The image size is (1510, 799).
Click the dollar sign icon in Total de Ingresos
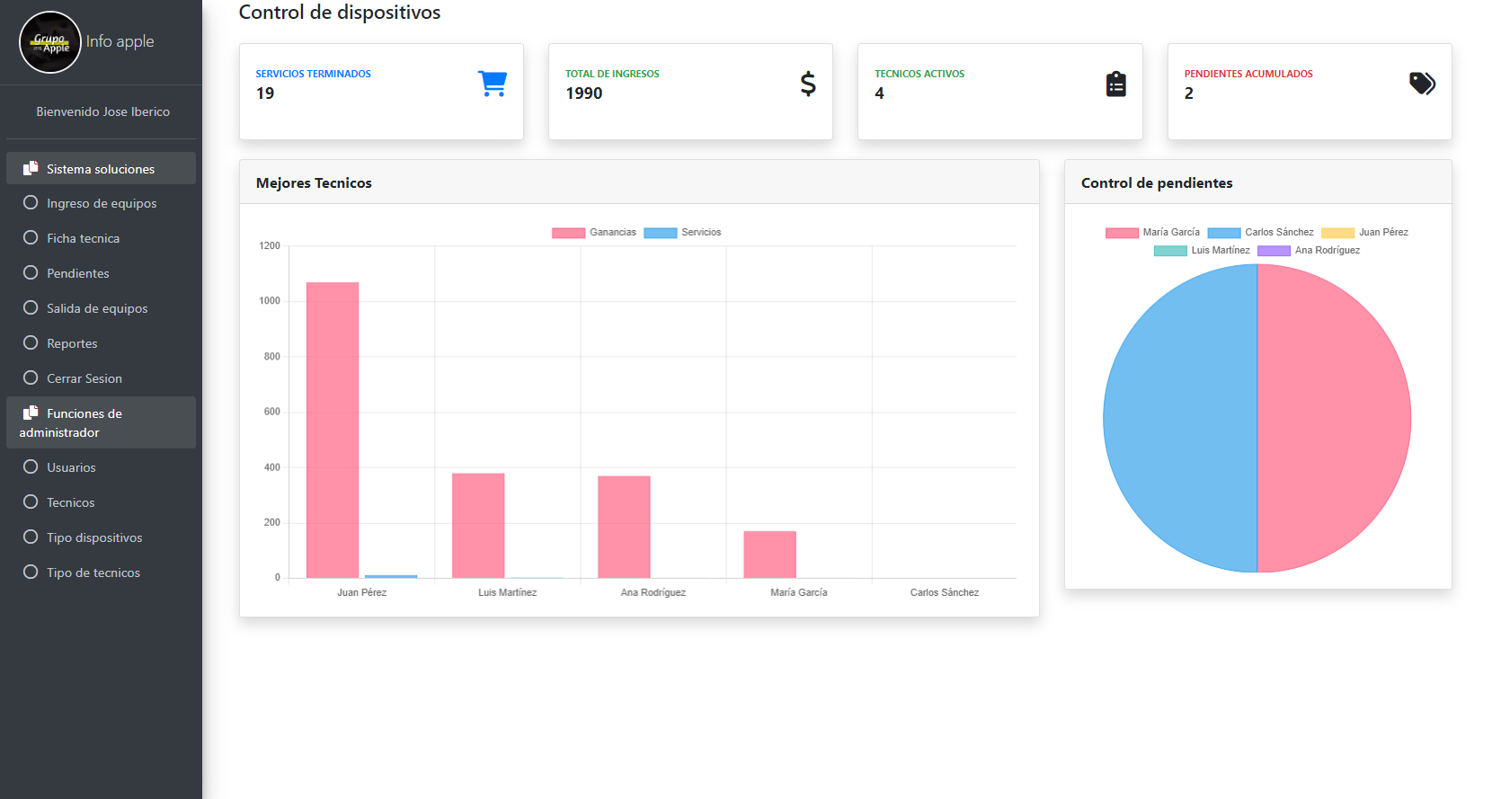point(808,84)
